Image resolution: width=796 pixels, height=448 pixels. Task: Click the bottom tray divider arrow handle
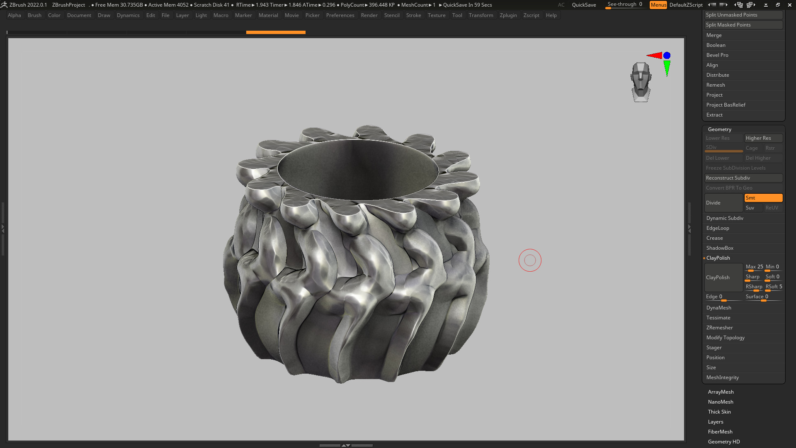click(346, 445)
